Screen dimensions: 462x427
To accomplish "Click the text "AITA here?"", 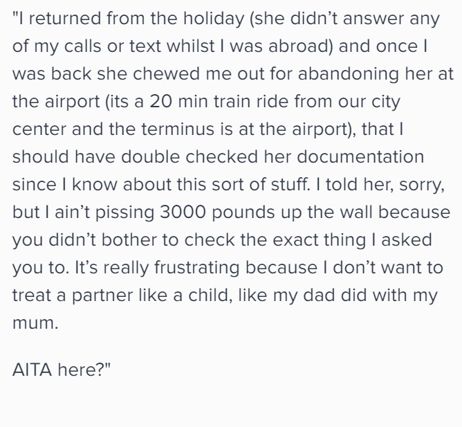I will coord(62,369).
